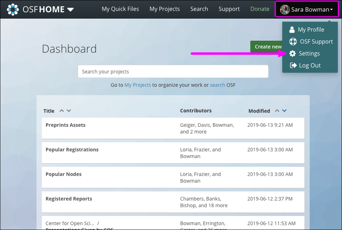Viewport: 342px width, 230px height.
Task: Click the Settings gear icon
Action: [x=292, y=54]
